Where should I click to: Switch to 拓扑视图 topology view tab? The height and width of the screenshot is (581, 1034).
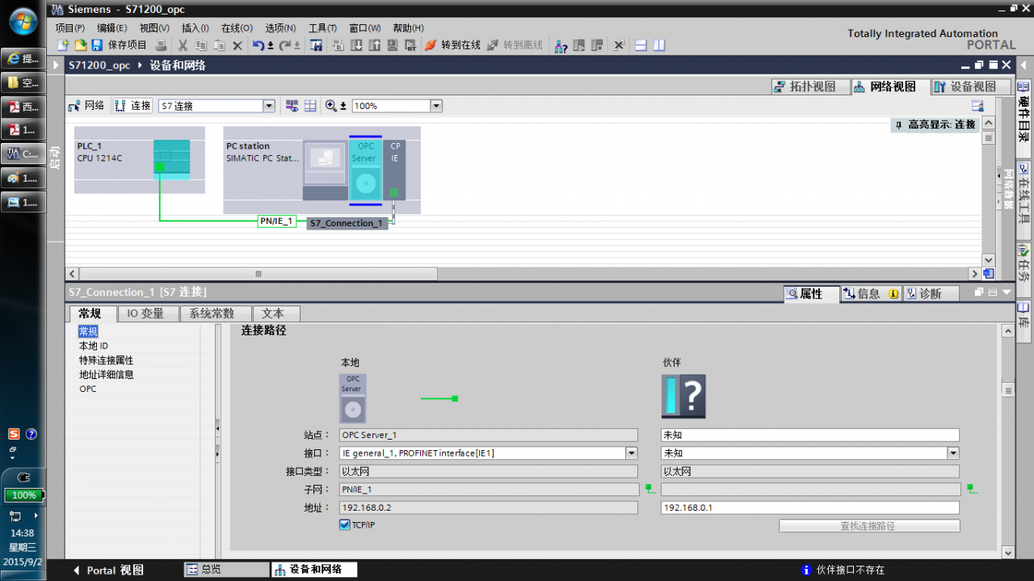[809, 86]
